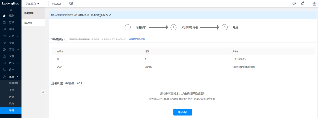Open 询盘 in the sidebar

click(x=11, y=29)
